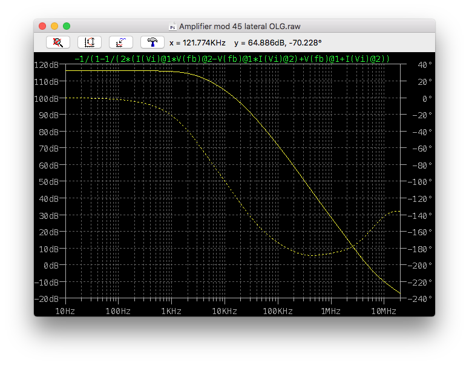Click the 70dB left axis label

pos(49,149)
